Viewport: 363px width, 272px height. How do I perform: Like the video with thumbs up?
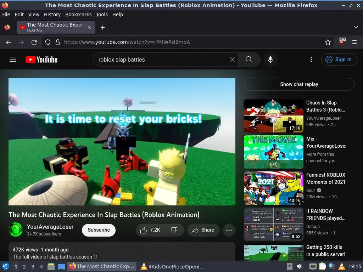150,230
